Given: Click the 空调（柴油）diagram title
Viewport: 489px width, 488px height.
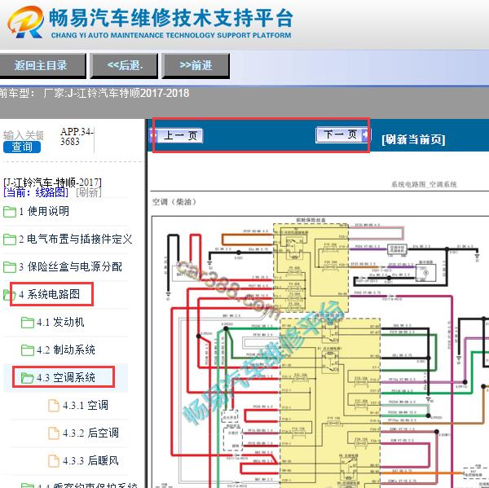Looking at the screenshot, I should tap(174, 202).
